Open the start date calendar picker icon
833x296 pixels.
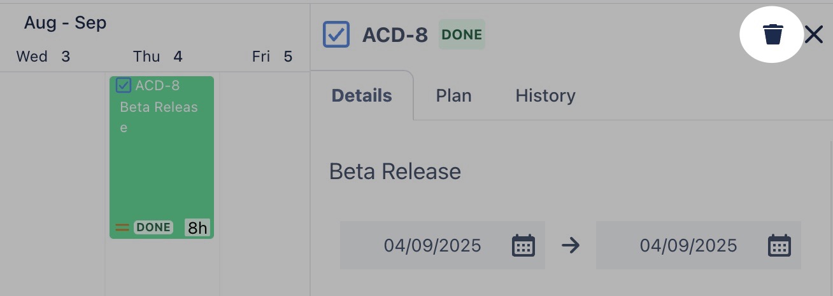pos(523,245)
